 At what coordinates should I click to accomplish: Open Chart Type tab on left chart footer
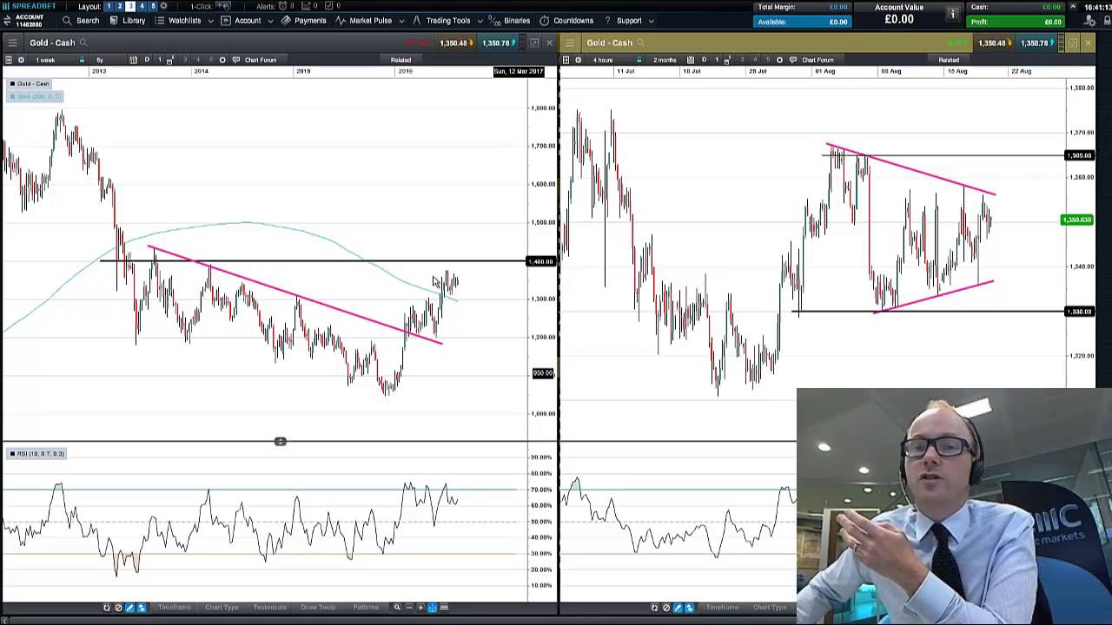click(222, 608)
